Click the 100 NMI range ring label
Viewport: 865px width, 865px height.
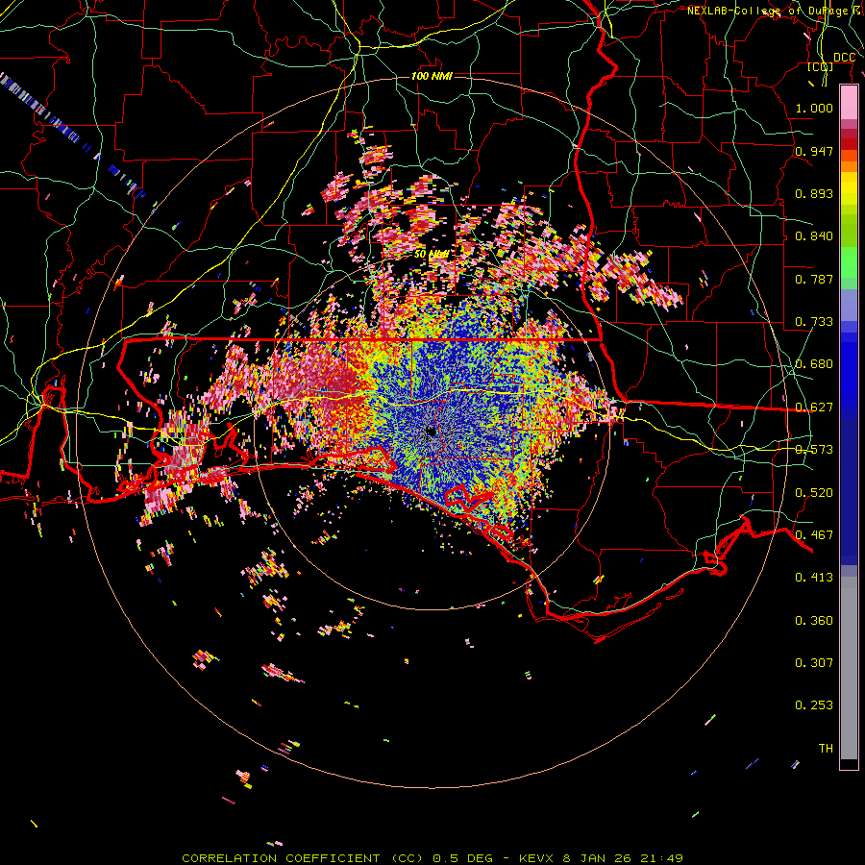(432, 76)
